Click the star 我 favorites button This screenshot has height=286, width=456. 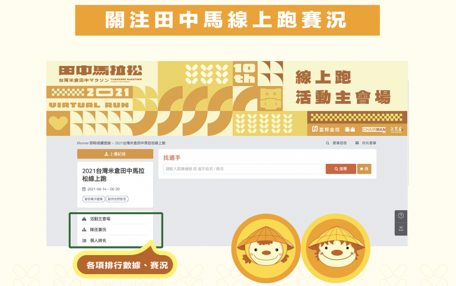(364, 169)
